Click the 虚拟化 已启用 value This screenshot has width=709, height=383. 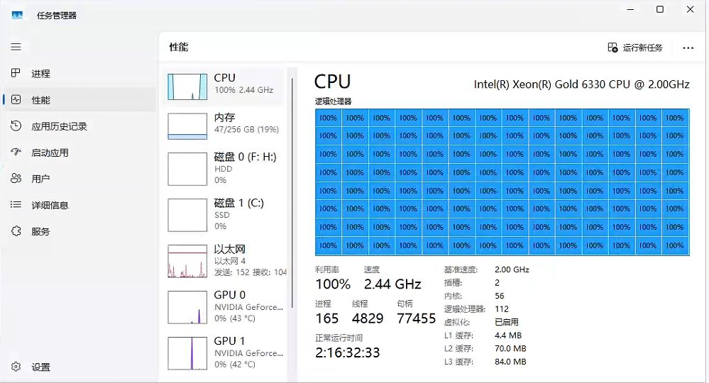pos(507,322)
